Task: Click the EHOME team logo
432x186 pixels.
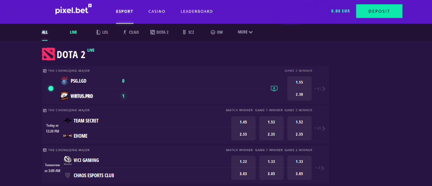Action: (67, 136)
